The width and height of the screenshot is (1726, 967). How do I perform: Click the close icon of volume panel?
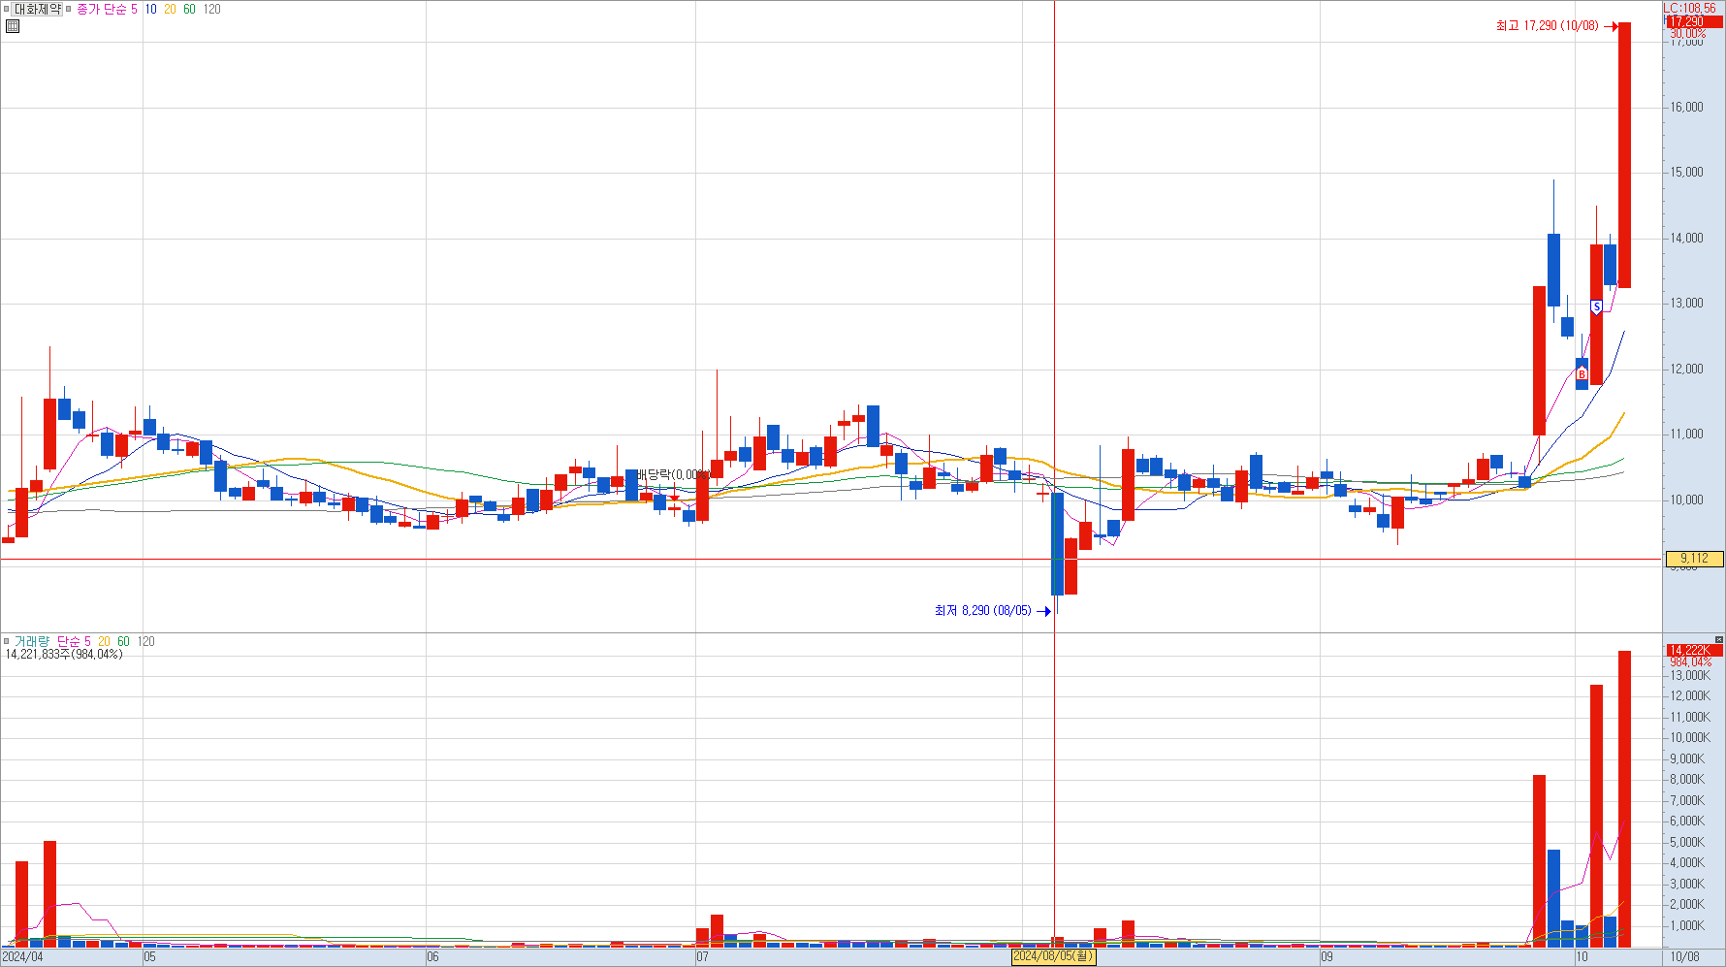[1719, 639]
